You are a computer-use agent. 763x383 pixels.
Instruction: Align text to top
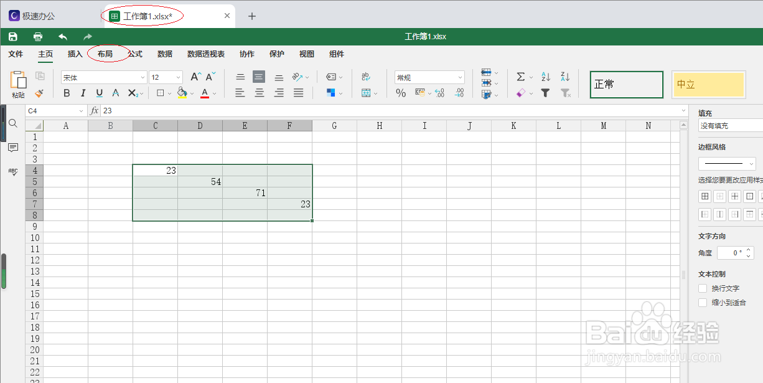[240, 77]
